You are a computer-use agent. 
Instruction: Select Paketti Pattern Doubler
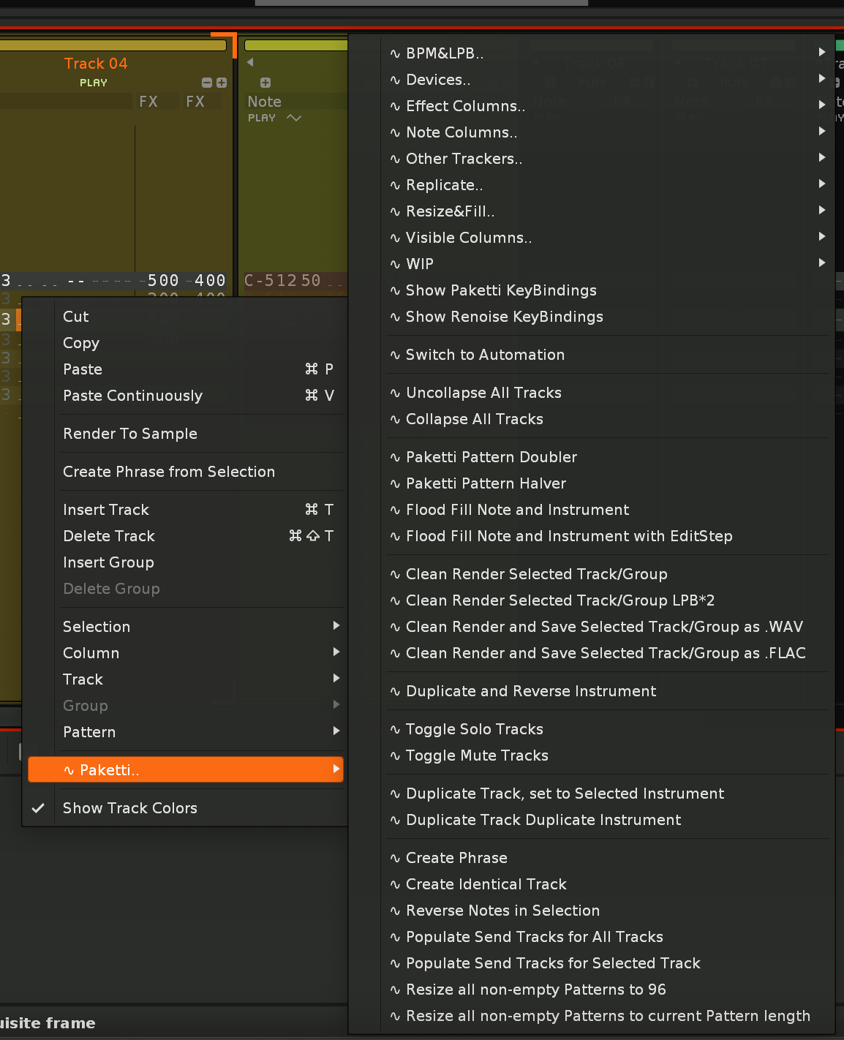491,457
